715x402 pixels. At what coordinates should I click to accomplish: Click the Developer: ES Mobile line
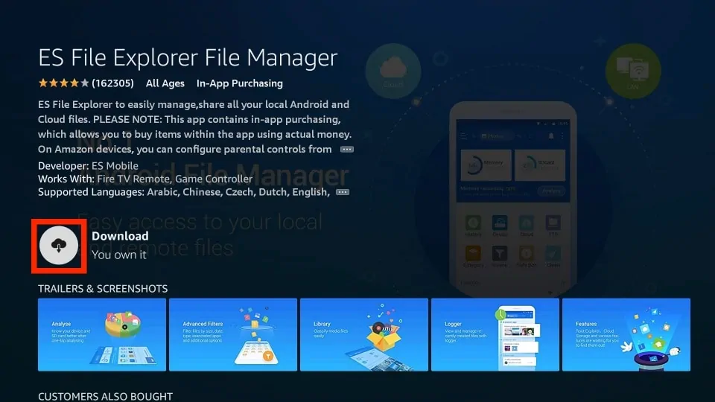pyautogui.click(x=88, y=166)
